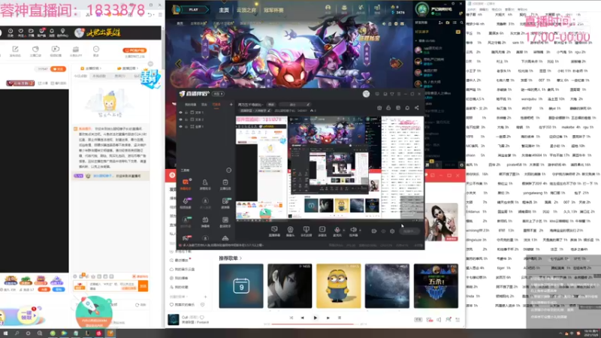Viewport: 601px width, 338px height.
Task: Add a new scene with the plus button
Action: click(x=231, y=104)
